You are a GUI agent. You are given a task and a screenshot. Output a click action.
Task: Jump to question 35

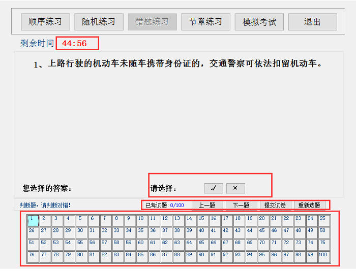tap(142, 233)
